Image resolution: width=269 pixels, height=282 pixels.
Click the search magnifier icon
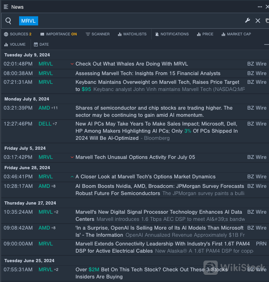pos(8,21)
